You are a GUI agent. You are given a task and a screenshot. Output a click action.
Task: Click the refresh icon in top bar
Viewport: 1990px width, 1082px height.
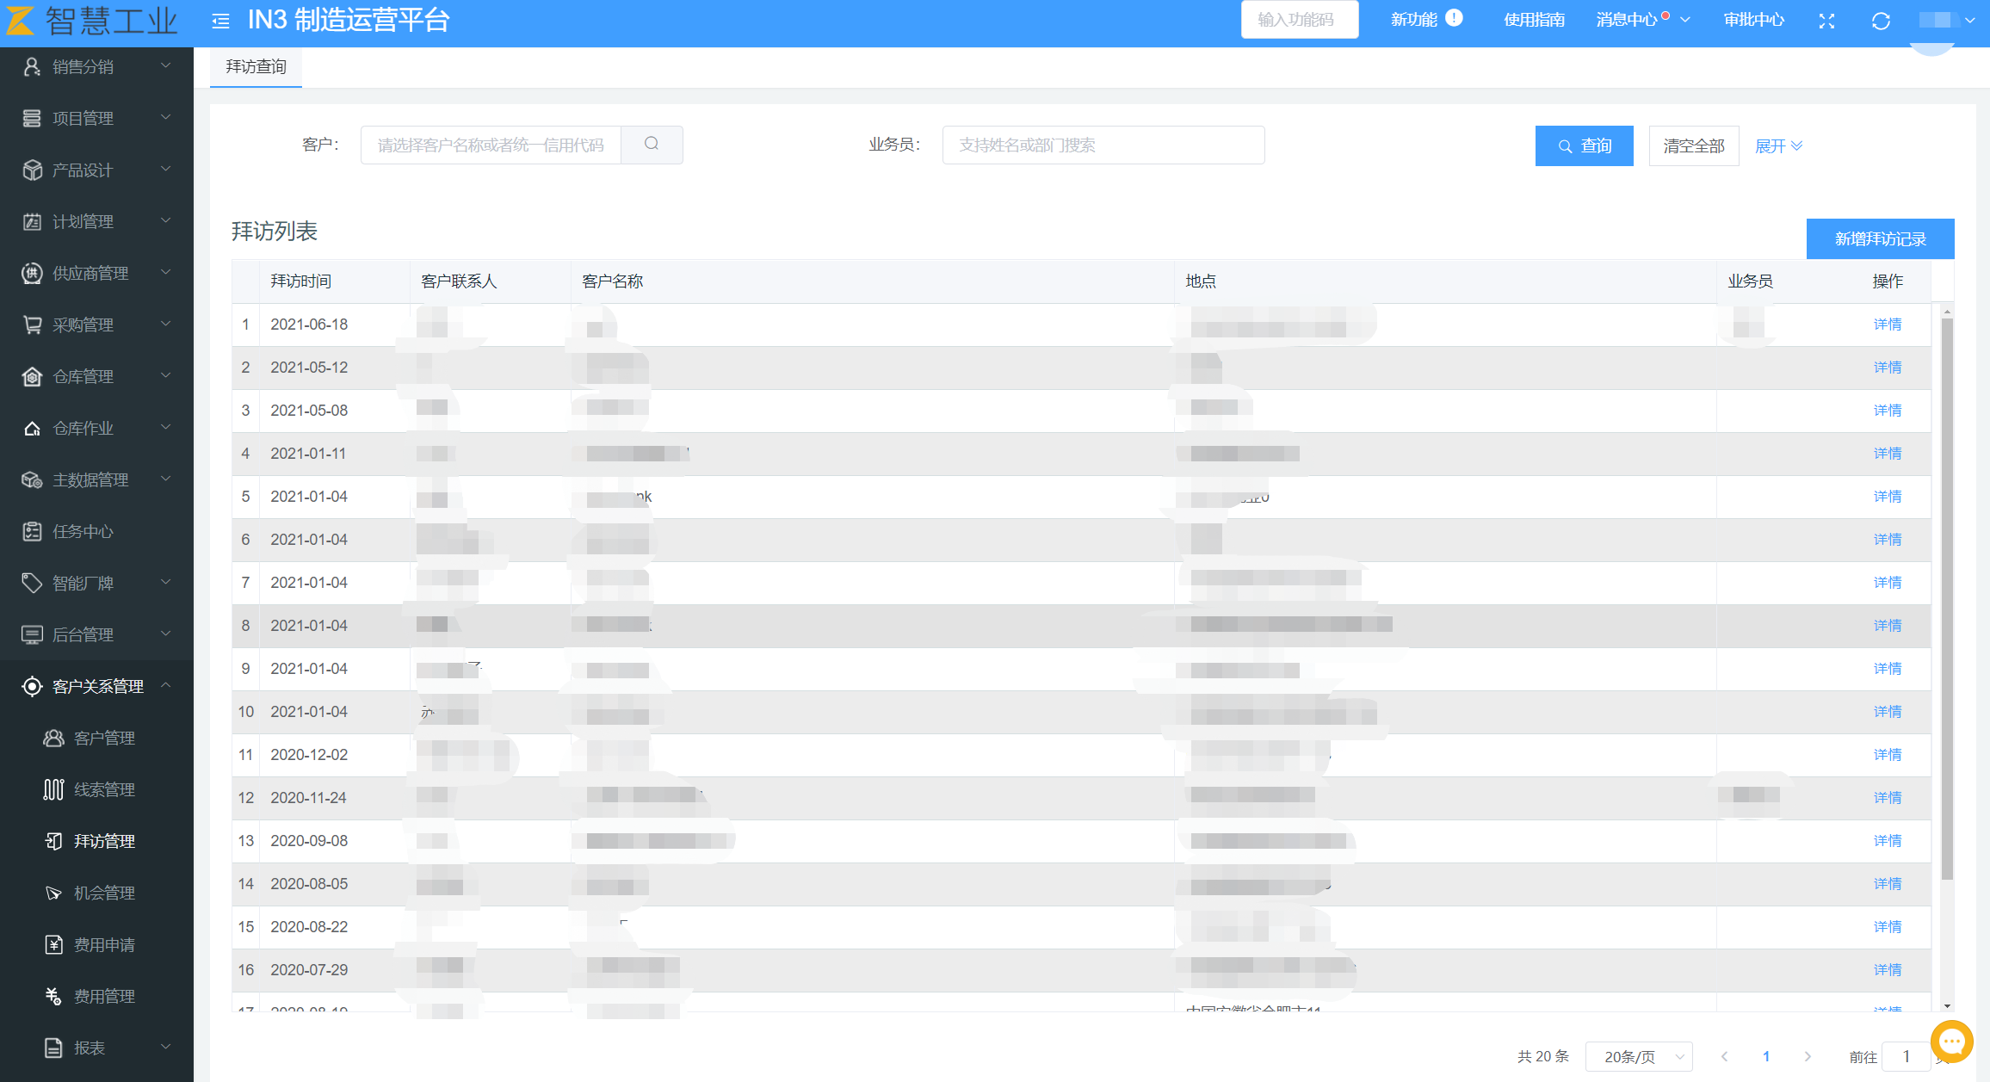1881,21
